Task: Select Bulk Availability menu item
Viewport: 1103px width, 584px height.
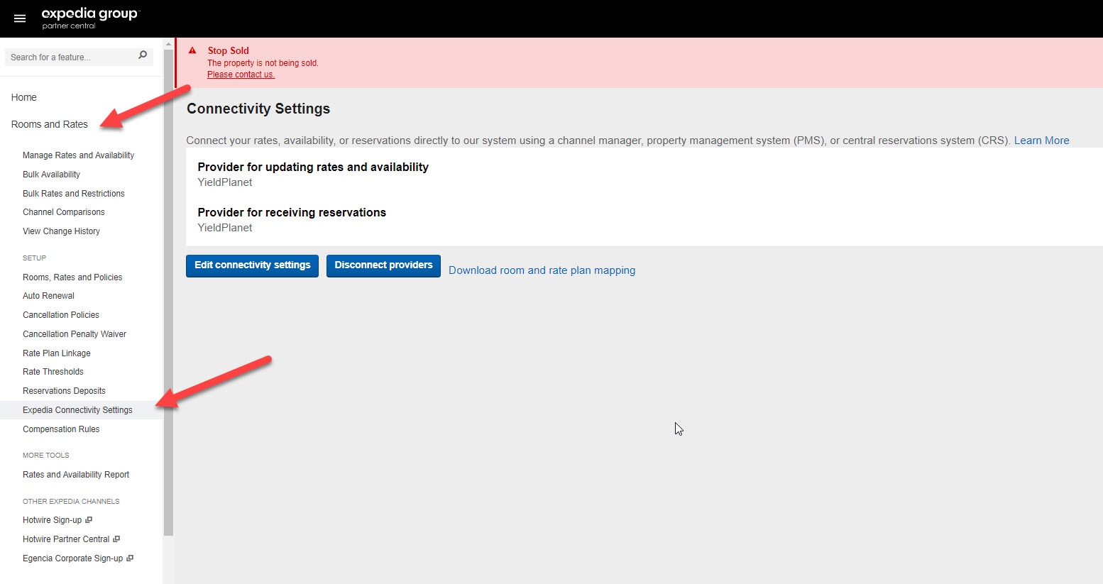Action: [x=51, y=175]
